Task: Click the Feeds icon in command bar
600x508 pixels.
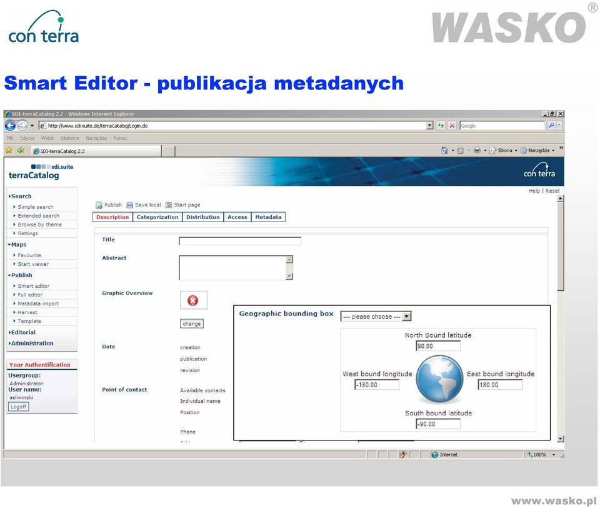Action: coord(461,151)
